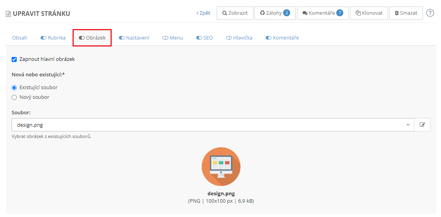Expand the design.png file dropdown
The image size is (441, 217).
[x=213, y=125]
